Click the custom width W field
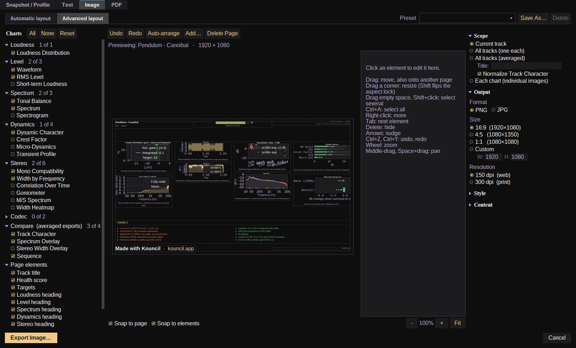Screen dimensions: 576x348 (x=493, y=157)
